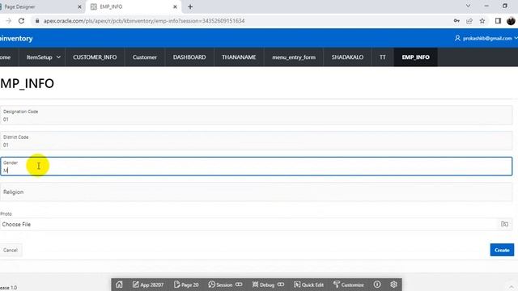Open the SHADAKALO menu item
Screen dimensions: 518x291
347,57
